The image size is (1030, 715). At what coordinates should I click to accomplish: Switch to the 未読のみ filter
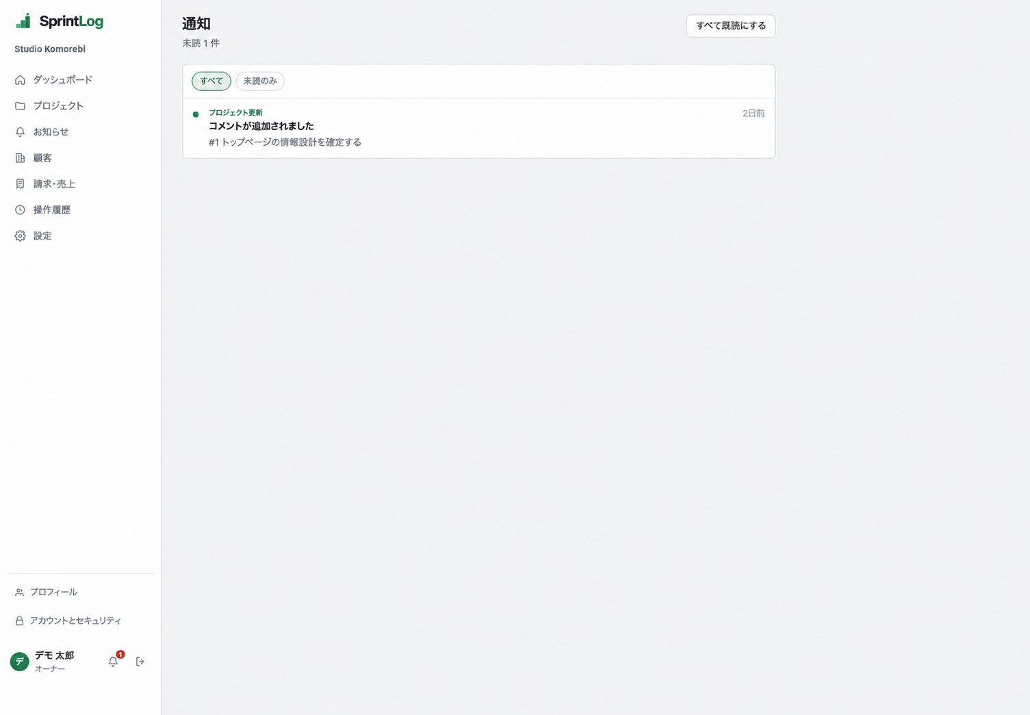[260, 81]
